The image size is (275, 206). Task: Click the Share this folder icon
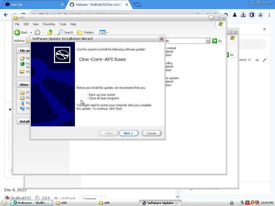[x=22, y=71]
